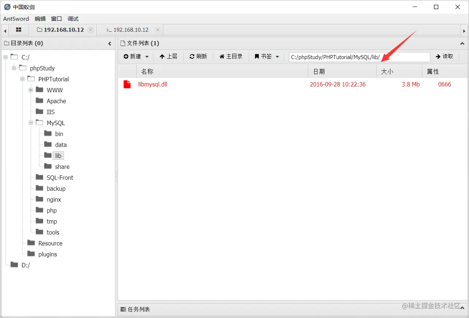Open the backup folder
Screen dimensions: 469x318
tap(56, 189)
